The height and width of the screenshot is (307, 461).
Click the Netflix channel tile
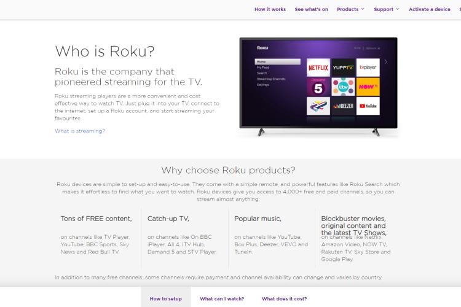pos(318,68)
